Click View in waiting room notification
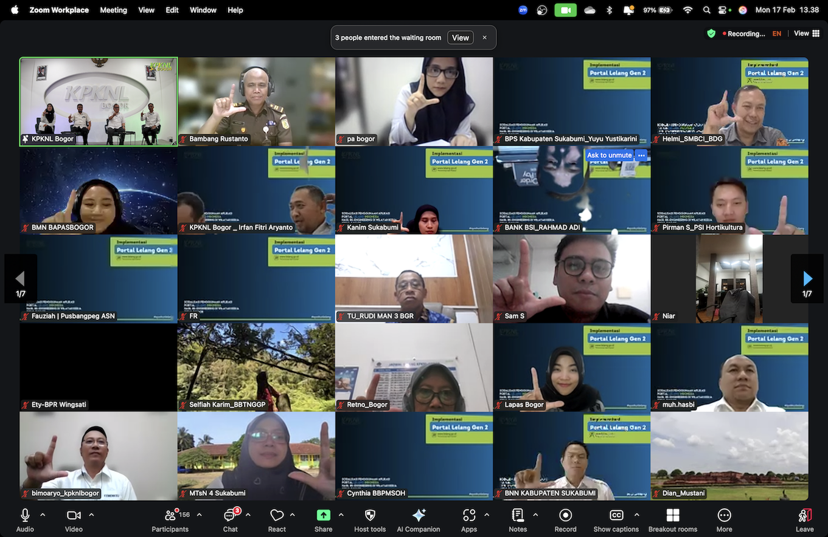 pos(461,38)
